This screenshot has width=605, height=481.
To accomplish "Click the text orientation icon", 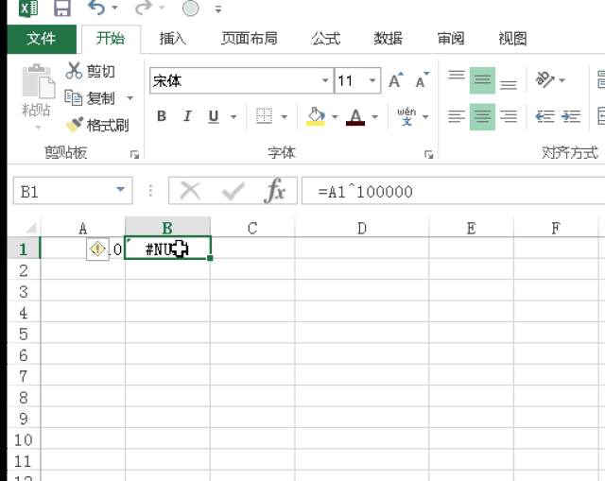I will coord(544,79).
